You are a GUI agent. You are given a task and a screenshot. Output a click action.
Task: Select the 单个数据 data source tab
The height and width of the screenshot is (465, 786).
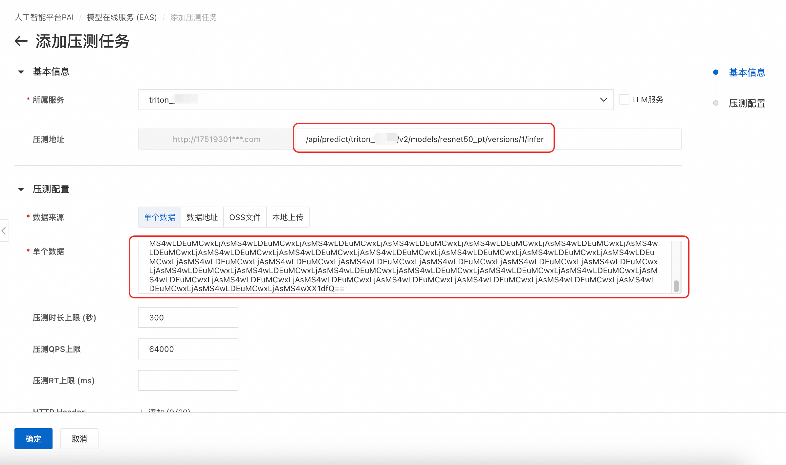click(x=160, y=217)
